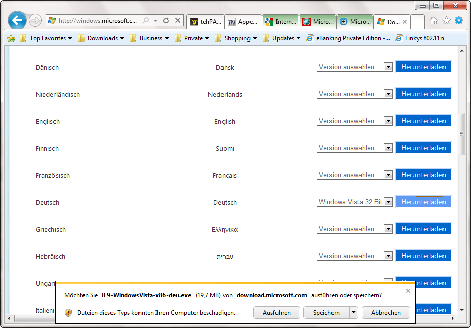The height and width of the screenshot is (328, 471).
Task: Expand the Speichern split-button arrow
Action: [x=353, y=313]
